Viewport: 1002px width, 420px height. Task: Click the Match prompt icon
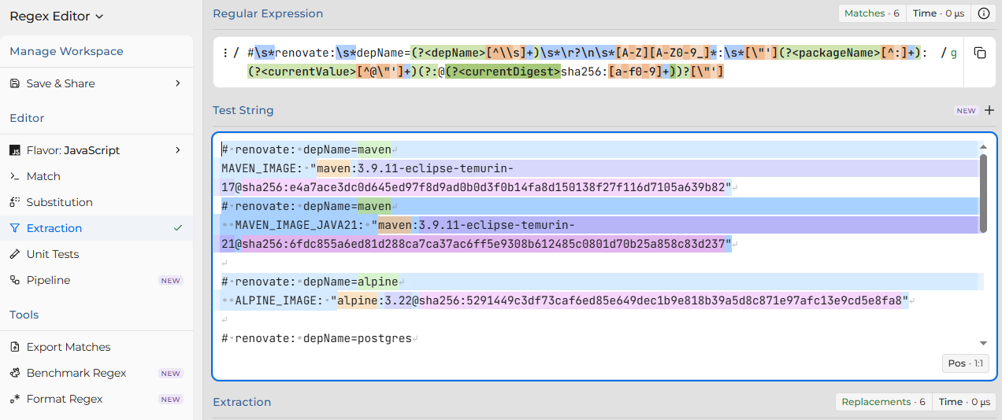point(15,176)
